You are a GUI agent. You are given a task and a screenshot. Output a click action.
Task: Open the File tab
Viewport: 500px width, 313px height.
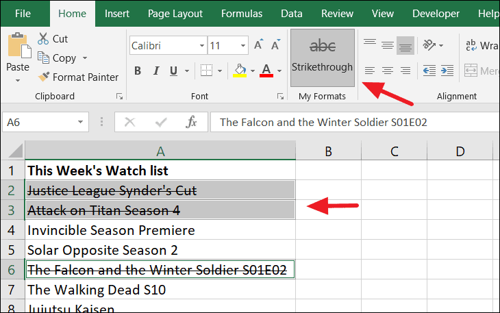tap(23, 14)
